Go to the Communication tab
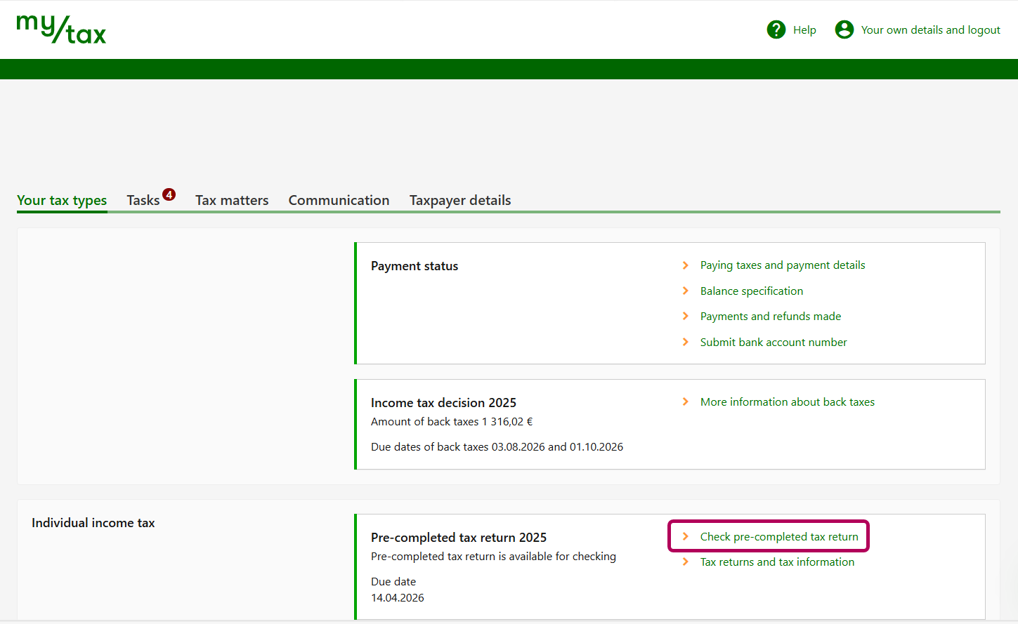Screen dimensions: 1018x624 339,201
